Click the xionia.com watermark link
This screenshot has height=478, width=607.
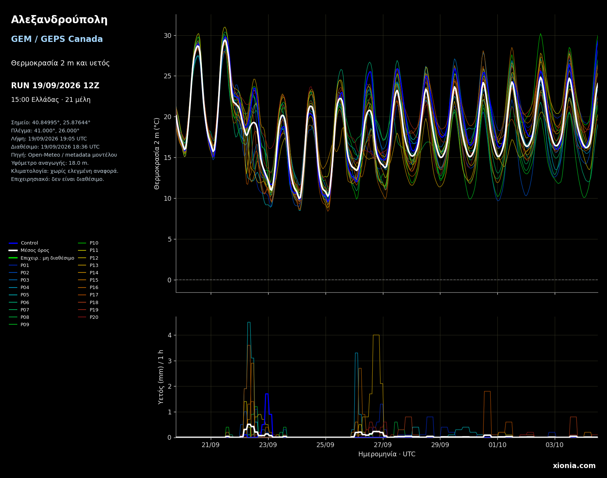(x=574, y=466)
